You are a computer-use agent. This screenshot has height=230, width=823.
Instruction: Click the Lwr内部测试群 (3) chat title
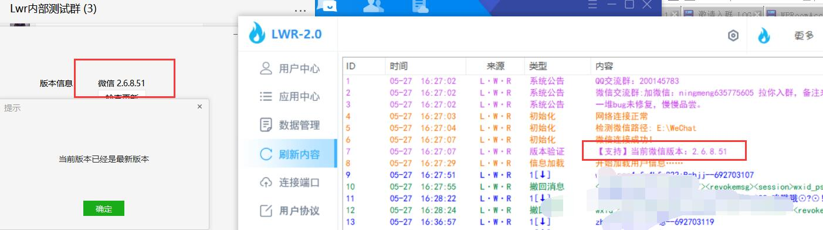(53, 9)
